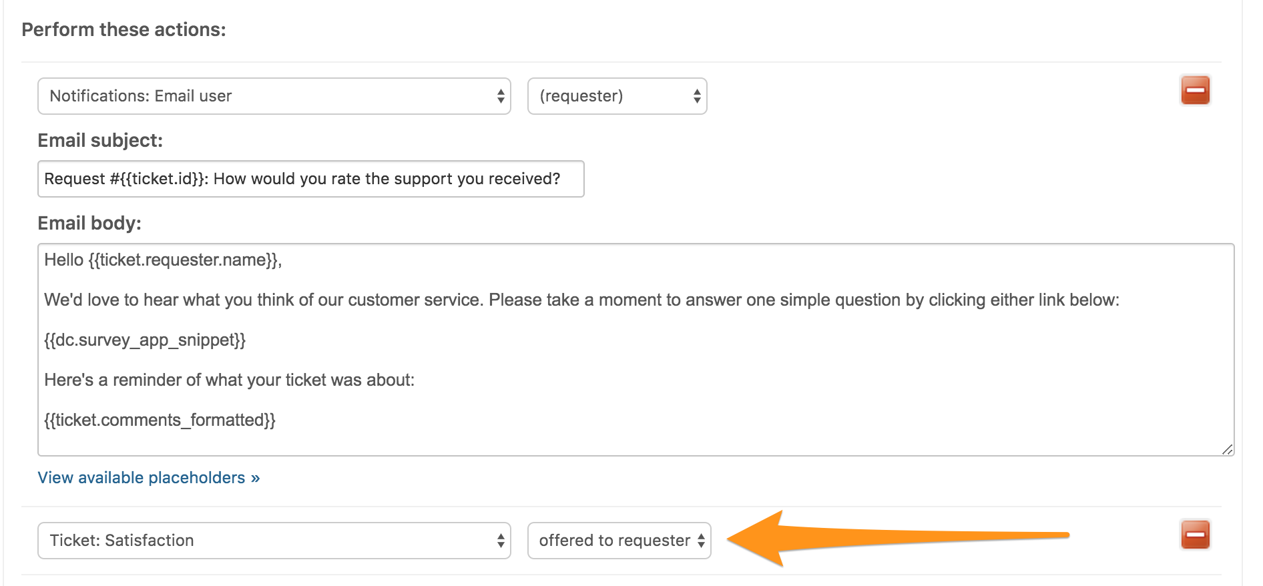
Task: Remove the Ticket: Satisfaction action
Action: coord(1195,535)
